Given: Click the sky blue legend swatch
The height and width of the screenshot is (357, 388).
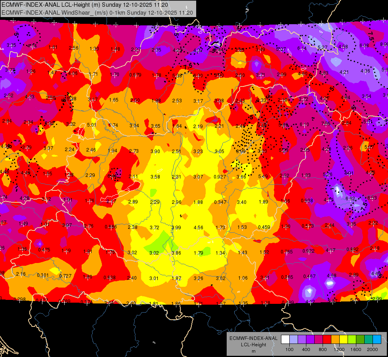Looking at the screenshot, I should [377, 340].
